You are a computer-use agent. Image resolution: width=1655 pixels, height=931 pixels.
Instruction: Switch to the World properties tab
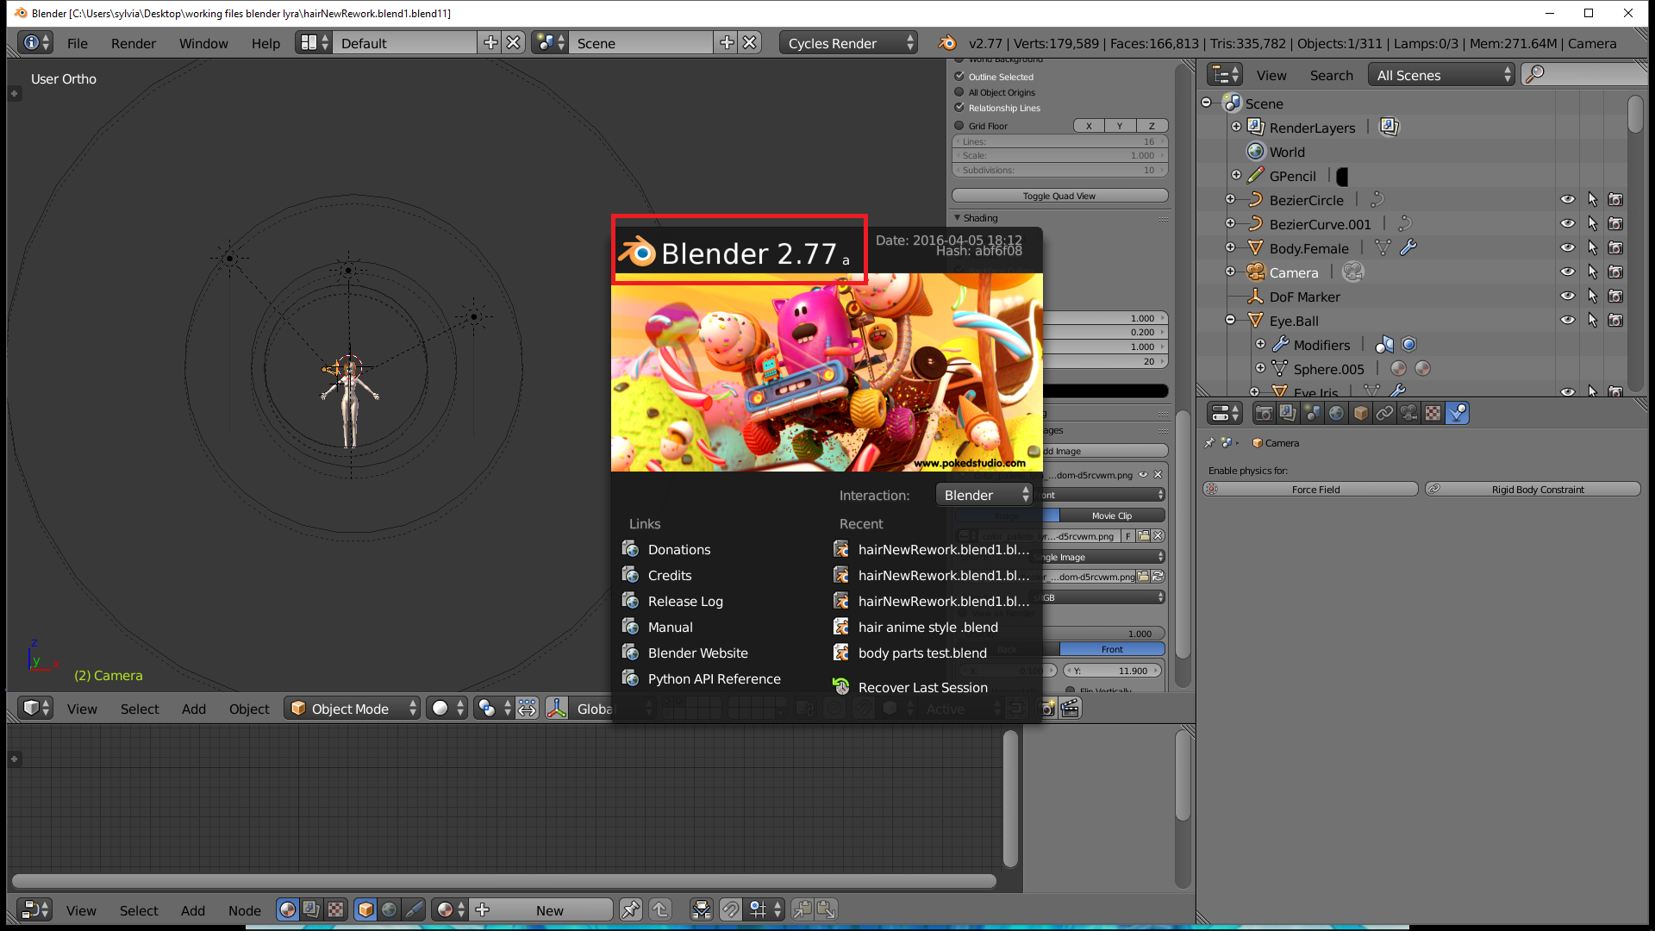[1336, 412]
